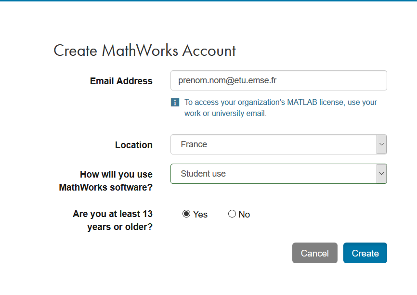Image resolution: width=417 pixels, height=295 pixels.
Task: Click the Email Address field label
Action: (121, 81)
